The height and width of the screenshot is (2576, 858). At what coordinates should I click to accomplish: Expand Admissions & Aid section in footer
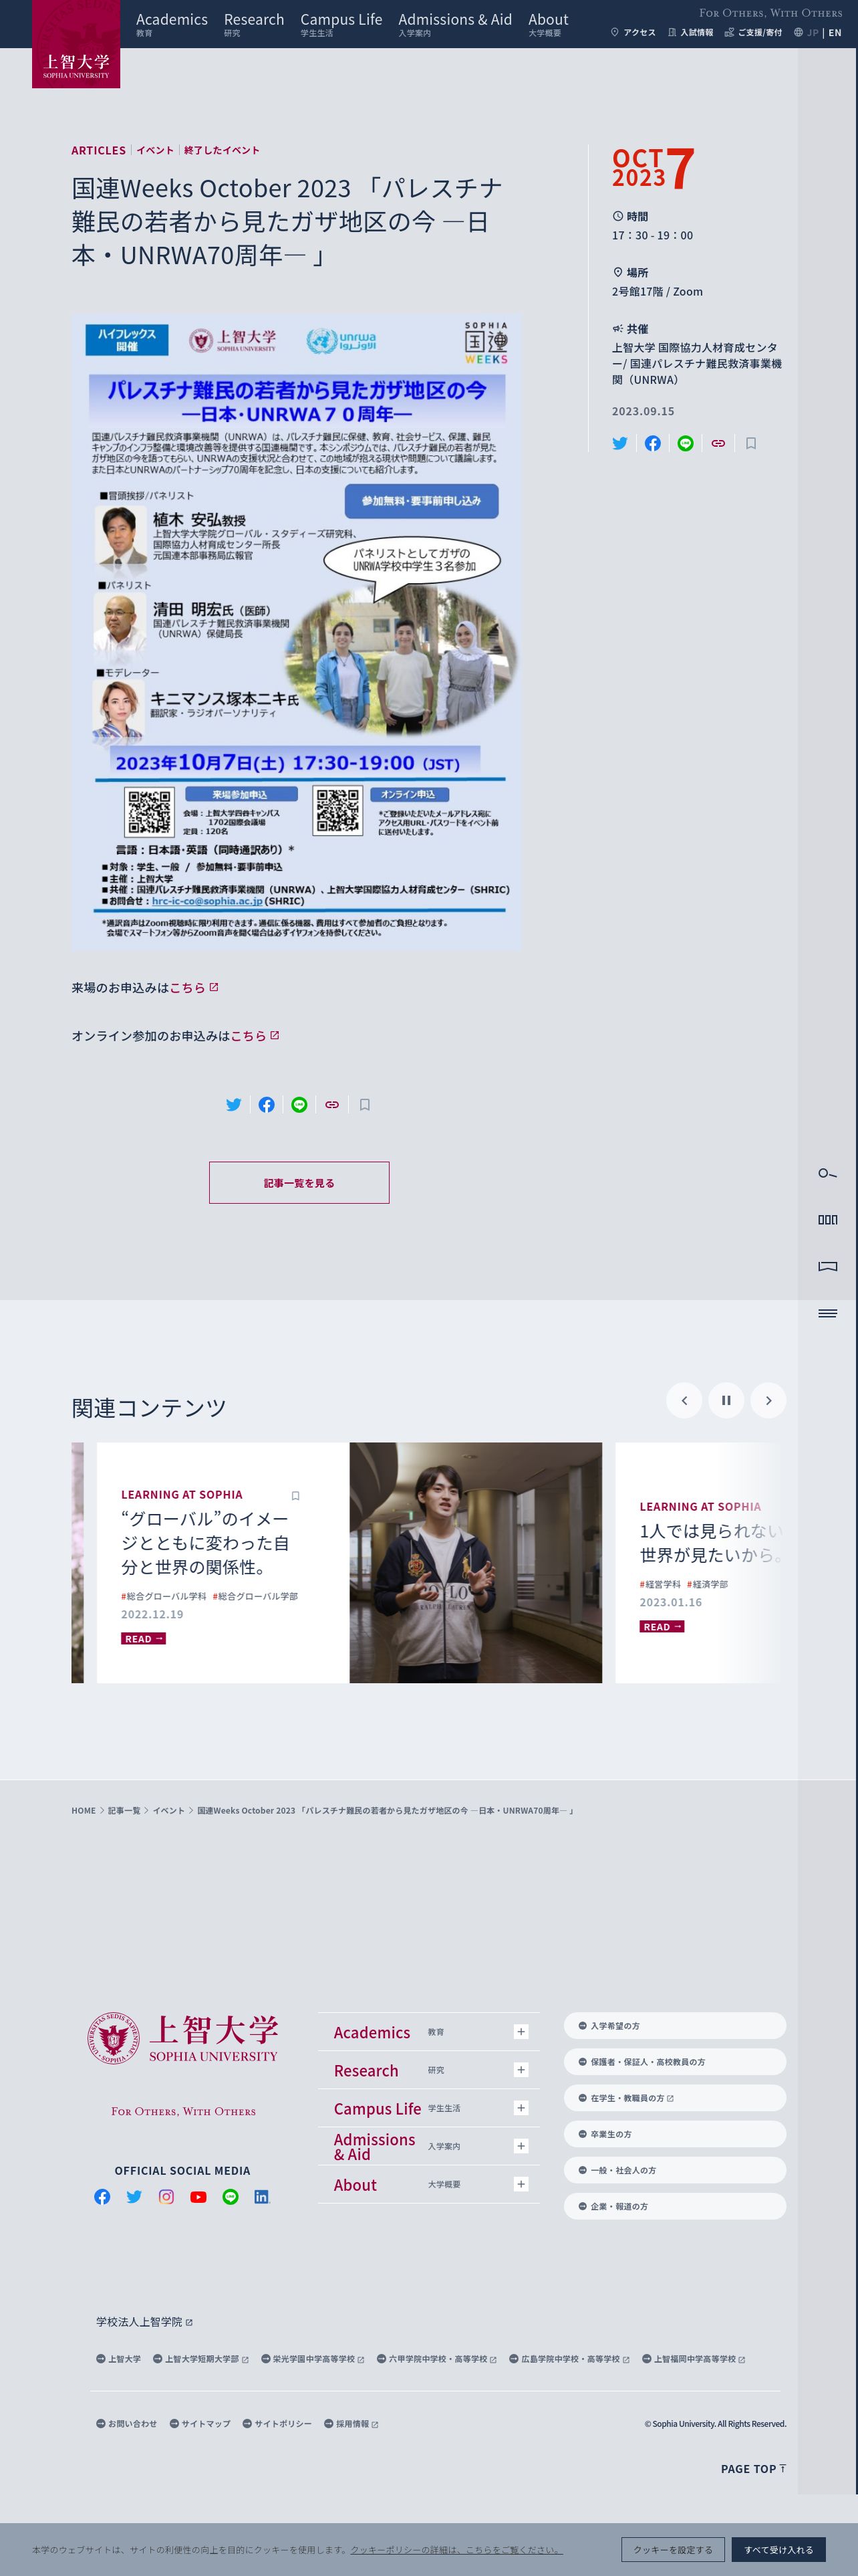[521, 2146]
